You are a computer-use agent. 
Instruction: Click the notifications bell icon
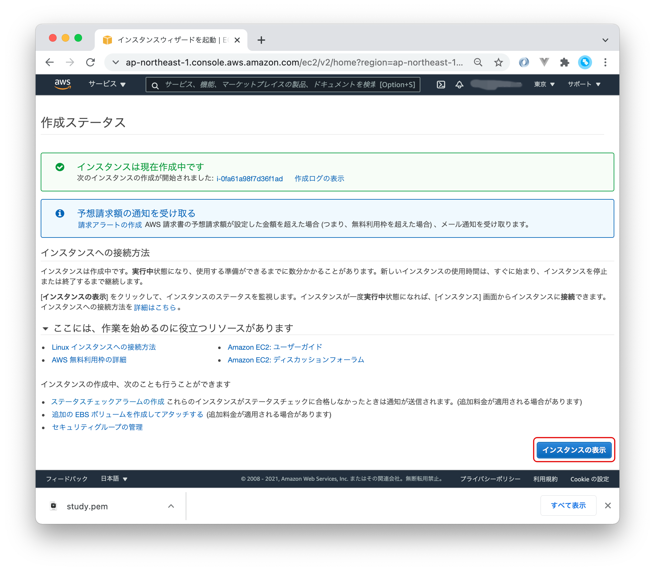[459, 85]
